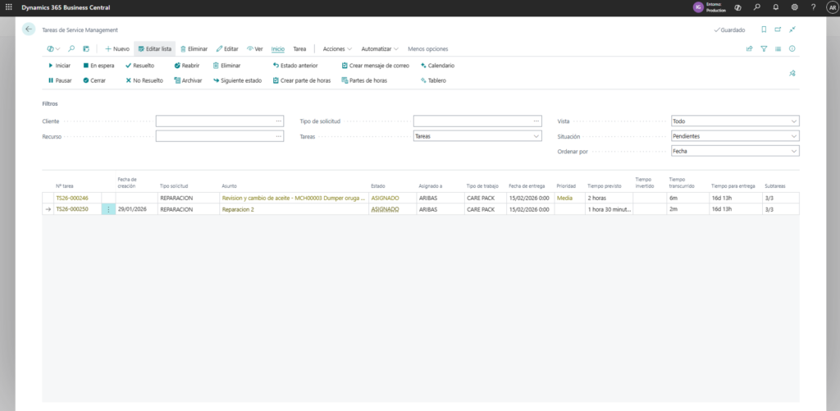Screen dimensions: 840x411
Task: Click the back arrow button
Action: 30,29
